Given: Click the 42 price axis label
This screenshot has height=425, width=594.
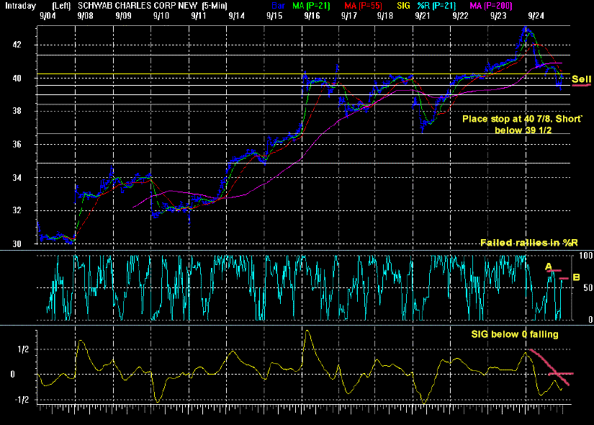Looking at the screenshot, I should click(x=17, y=45).
